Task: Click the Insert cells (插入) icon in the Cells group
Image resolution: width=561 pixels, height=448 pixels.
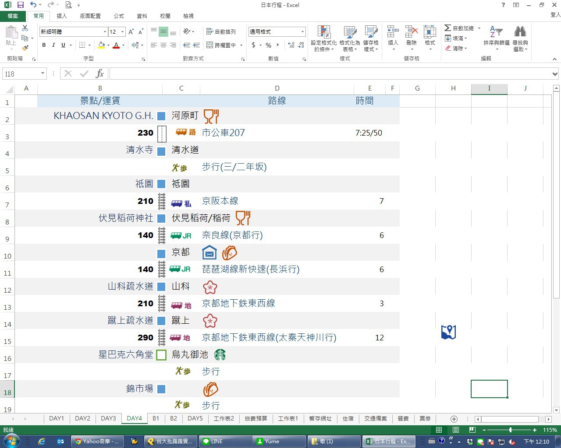Action: point(393,32)
